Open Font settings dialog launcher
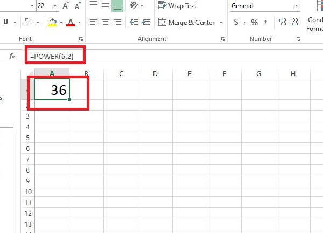The height and width of the screenshot is (233, 323). [81, 39]
